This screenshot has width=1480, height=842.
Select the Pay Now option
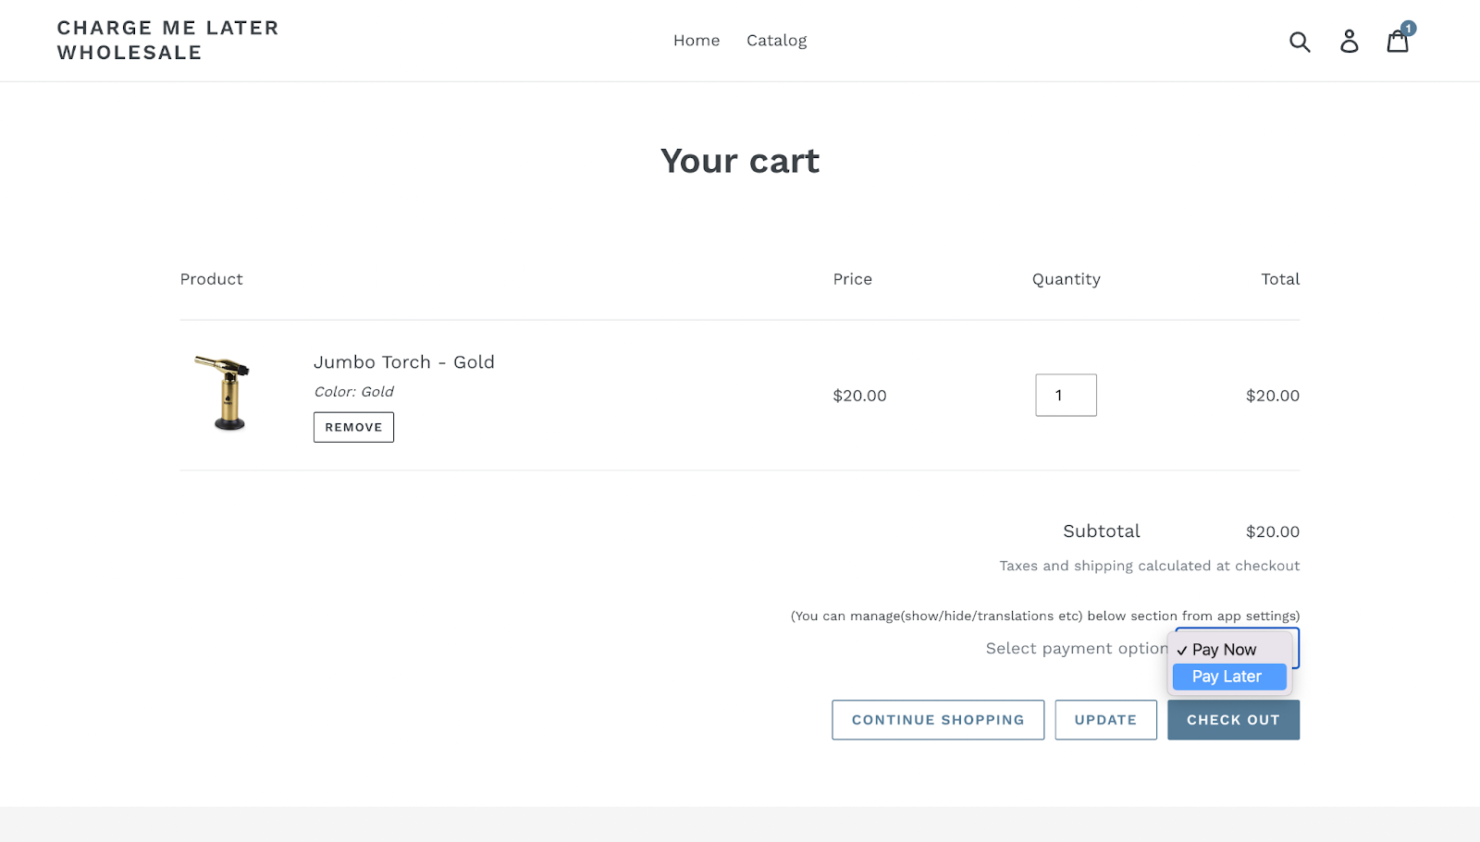pos(1224,650)
